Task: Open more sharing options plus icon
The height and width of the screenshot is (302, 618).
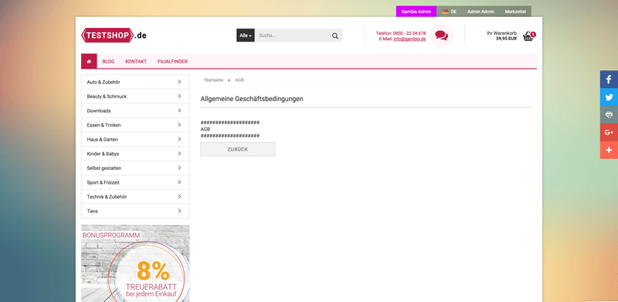Action: point(609,150)
